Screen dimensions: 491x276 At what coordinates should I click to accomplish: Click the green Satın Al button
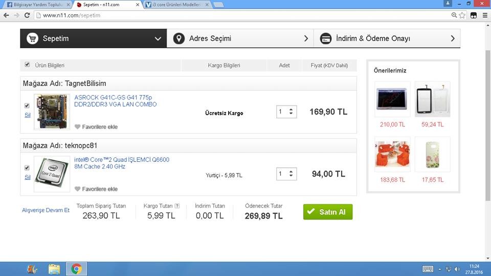[327, 212]
